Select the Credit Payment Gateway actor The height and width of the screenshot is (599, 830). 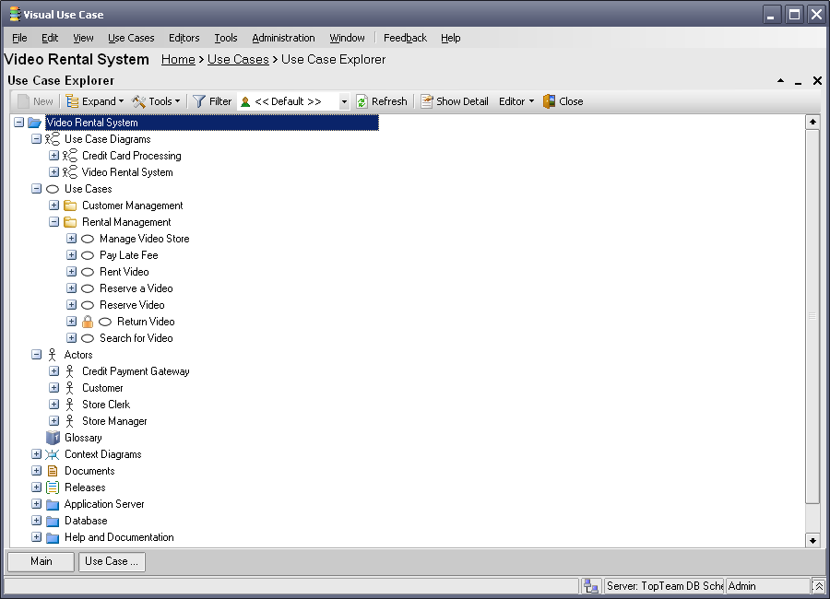click(x=136, y=371)
